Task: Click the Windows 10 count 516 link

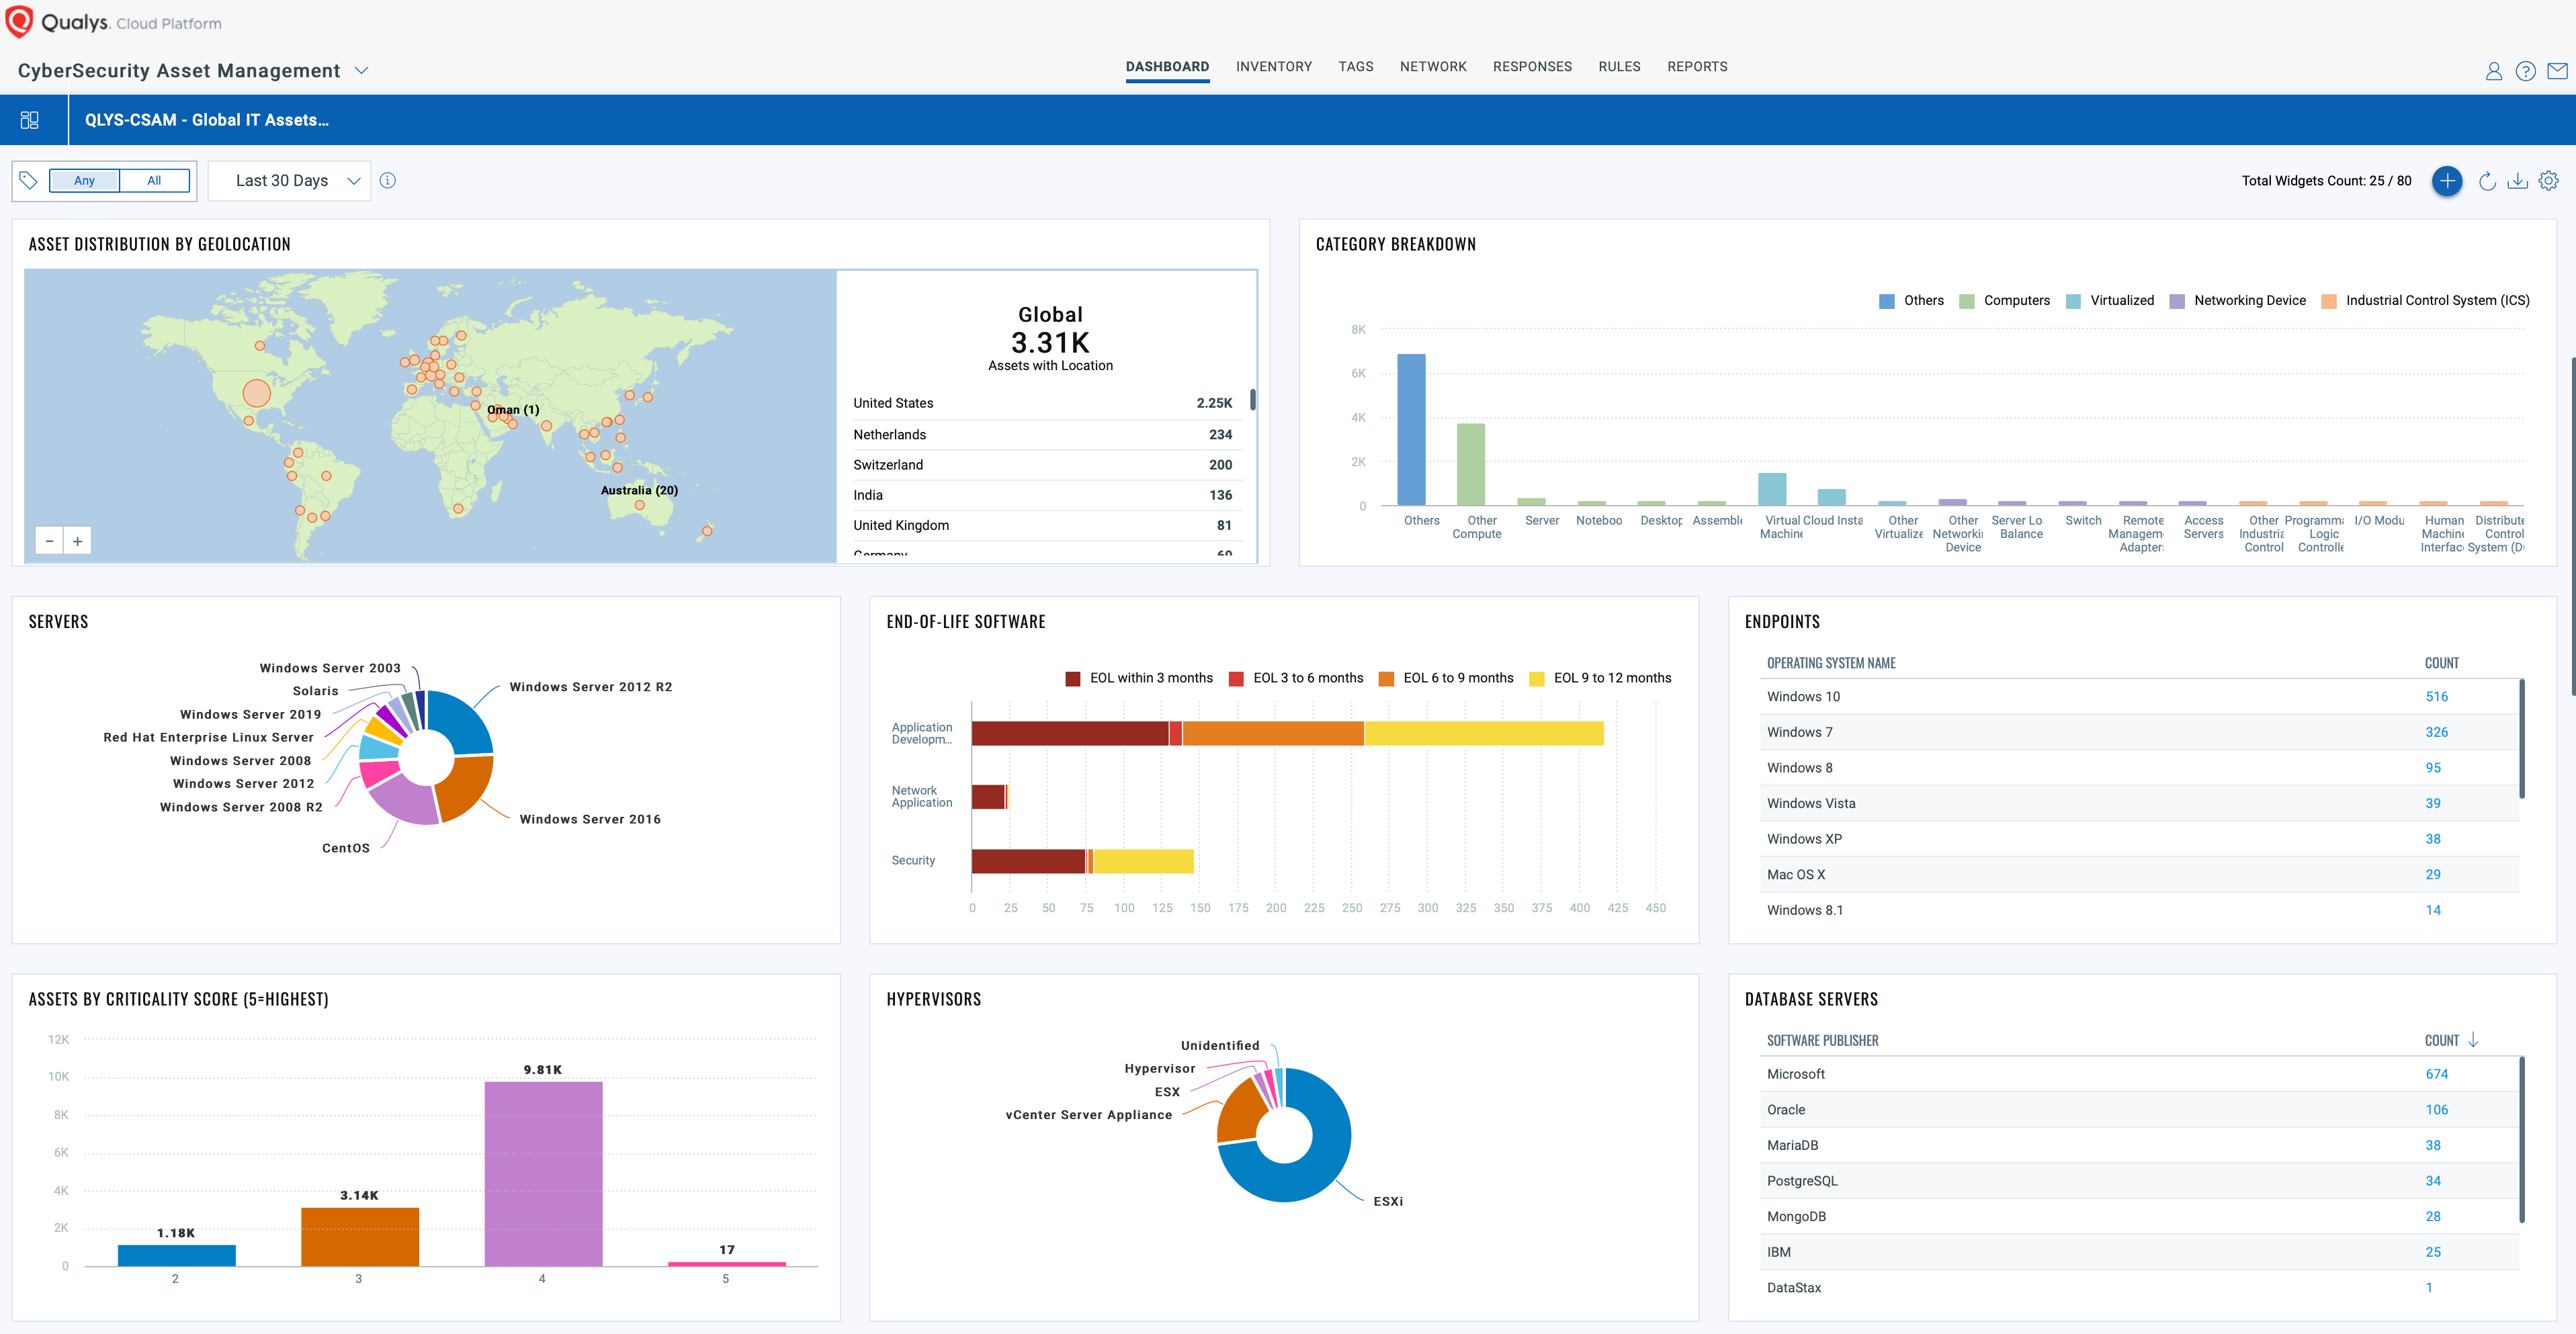Action: point(2436,697)
